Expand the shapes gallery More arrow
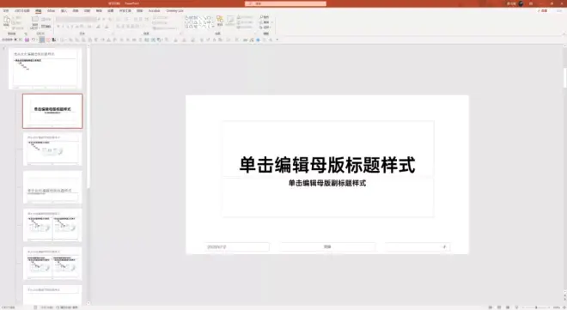The width and height of the screenshot is (567, 310). coord(213,27)
